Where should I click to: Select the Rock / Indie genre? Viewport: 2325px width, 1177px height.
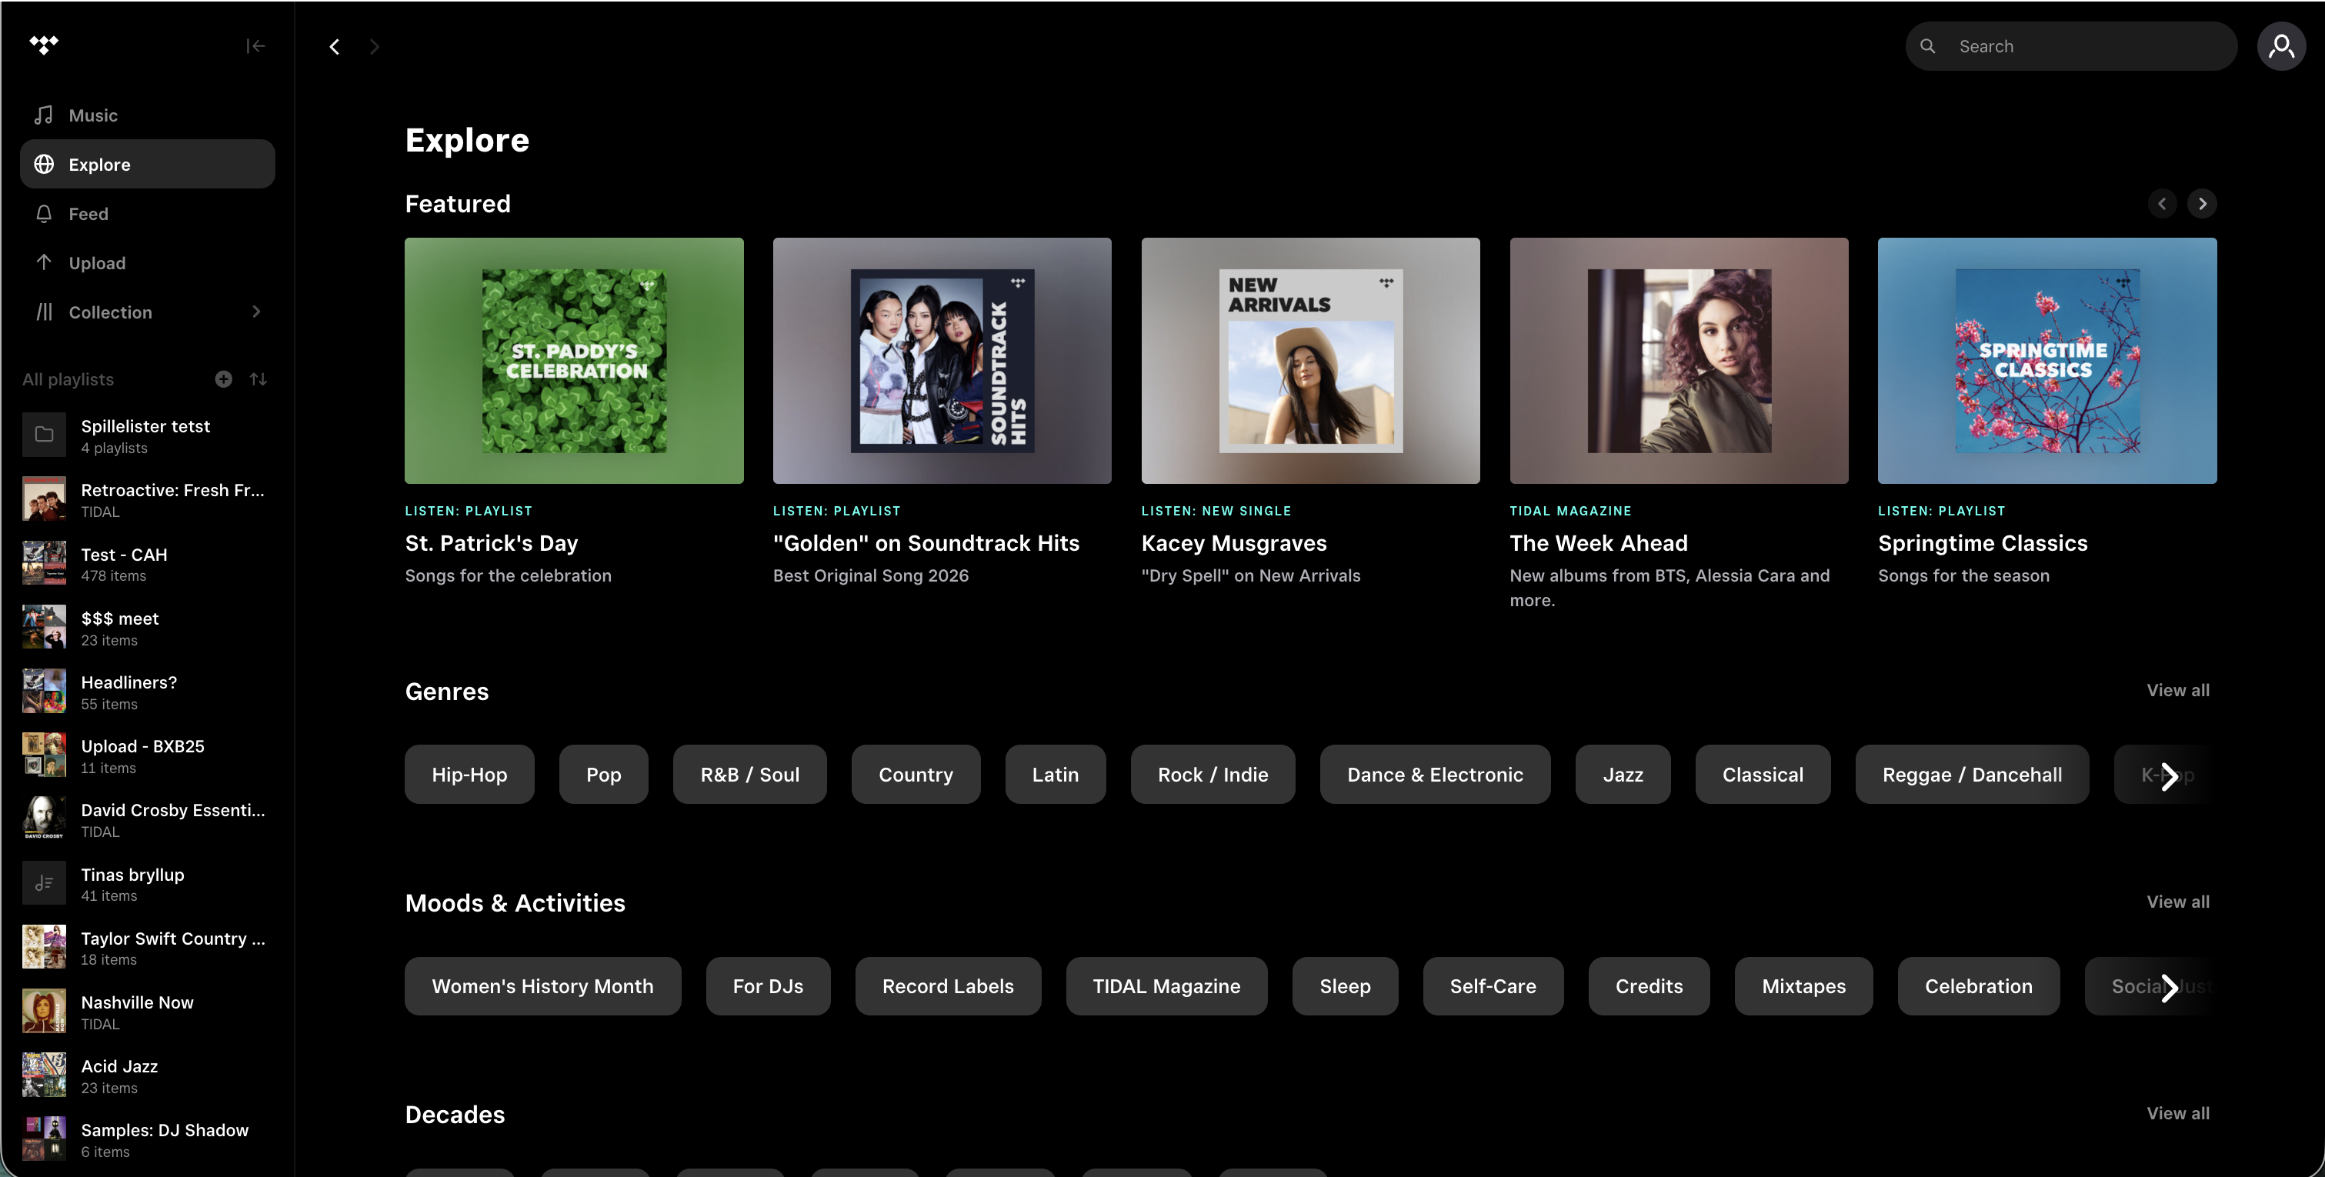point(1213,775)
